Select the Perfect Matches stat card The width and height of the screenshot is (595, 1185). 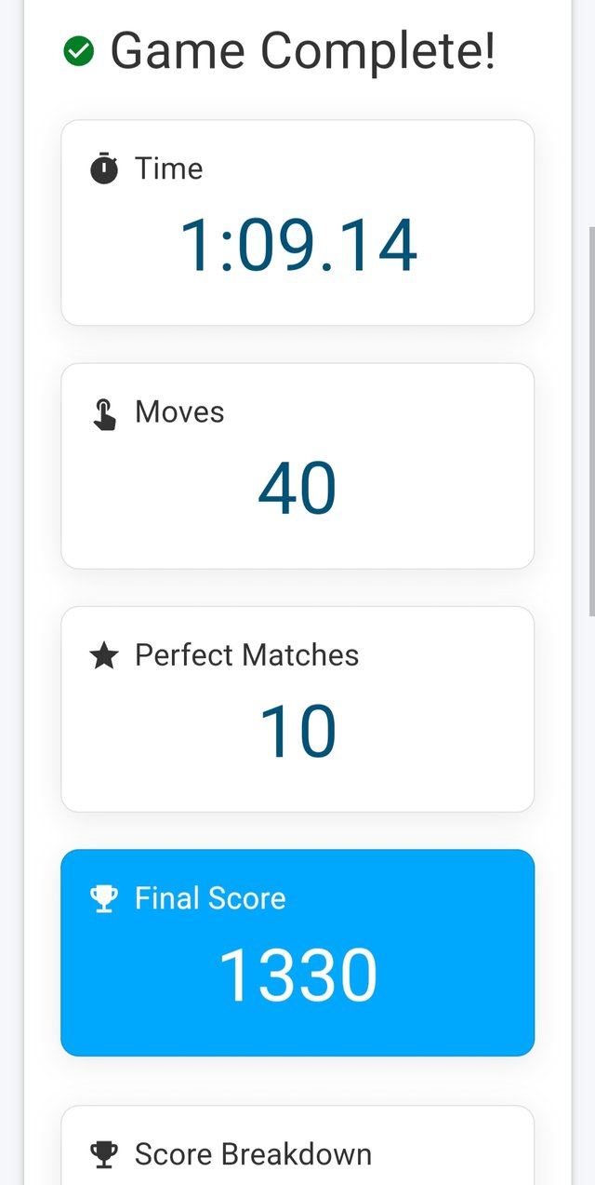[x=297, y=709]
